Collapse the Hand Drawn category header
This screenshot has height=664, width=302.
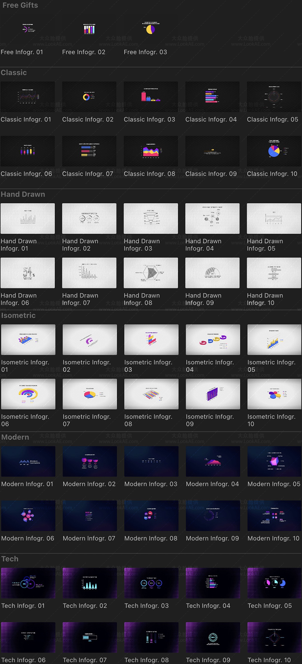23,194
